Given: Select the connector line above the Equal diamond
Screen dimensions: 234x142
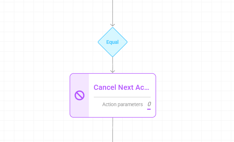Looking at the screenshot, I should tap(113, 12).
